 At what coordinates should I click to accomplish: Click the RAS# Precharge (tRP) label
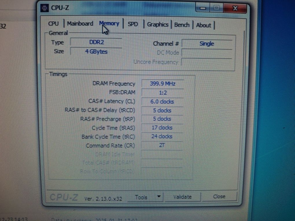coord(108,119)
